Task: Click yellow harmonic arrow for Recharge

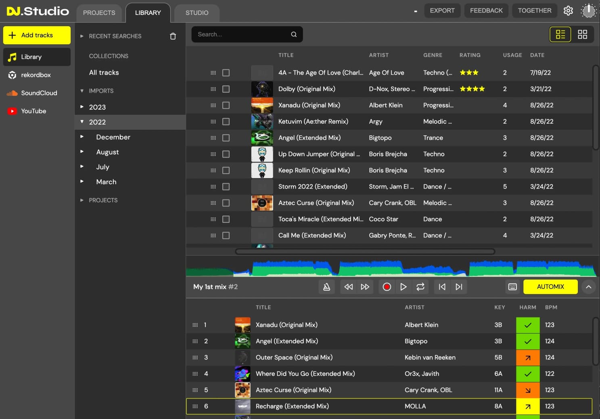Action: click(x=528, y=407)
